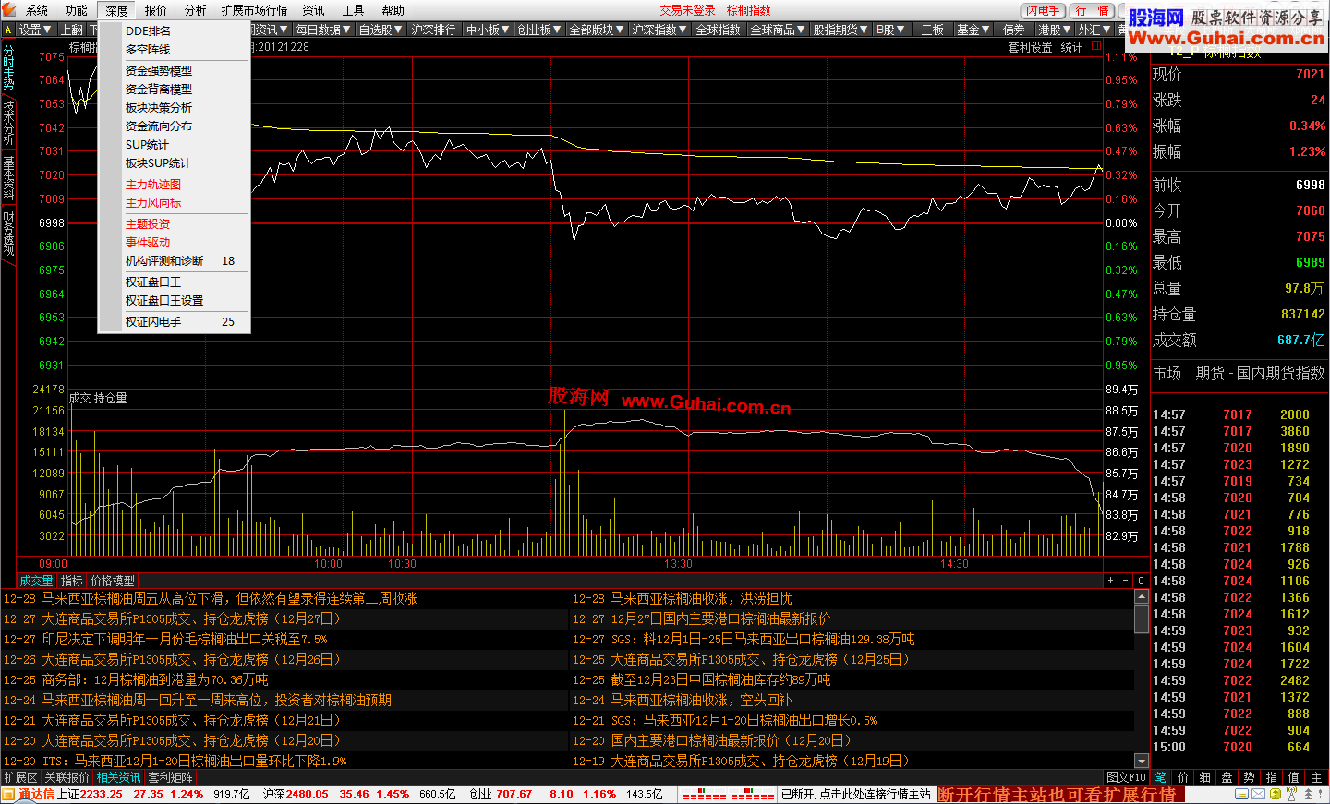Toggle the 主 panel mode
This screenshot has width=1330, height=804.
pos(1317,777)
